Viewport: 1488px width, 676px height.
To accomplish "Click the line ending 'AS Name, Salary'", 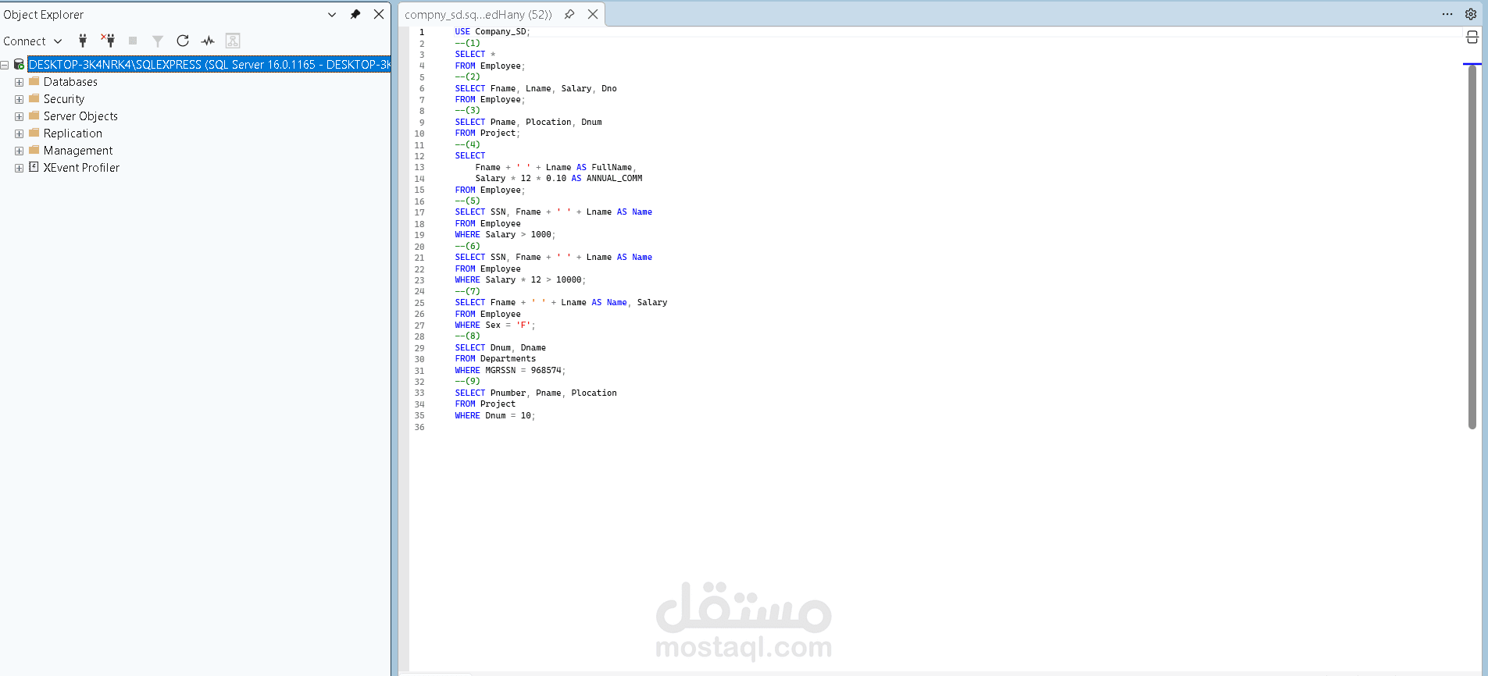I will click(x=561, y=302).
